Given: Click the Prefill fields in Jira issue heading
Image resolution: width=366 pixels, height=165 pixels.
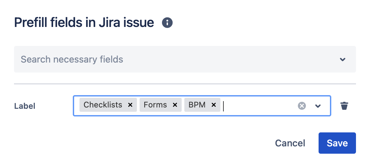Looking at the screenshot, I should [84, 23].
